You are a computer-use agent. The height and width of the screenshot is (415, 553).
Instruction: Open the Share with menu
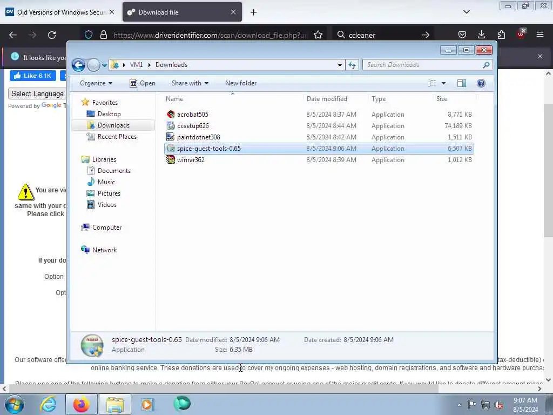[190, 83]
